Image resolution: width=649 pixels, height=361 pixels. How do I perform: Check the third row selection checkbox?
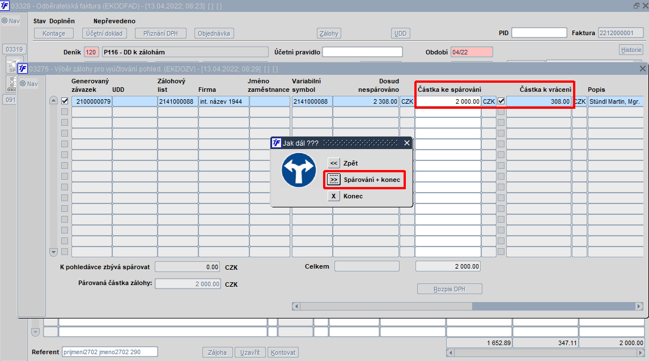coord(65,122)
